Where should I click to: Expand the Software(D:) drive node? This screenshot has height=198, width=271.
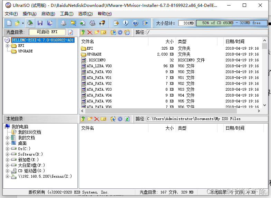pyautogui.click(x=8, y=154)
